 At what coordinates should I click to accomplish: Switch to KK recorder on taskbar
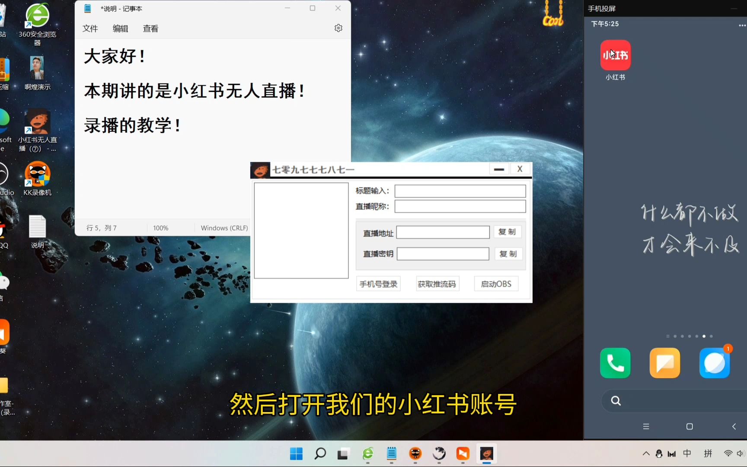[x=415, y=454]
